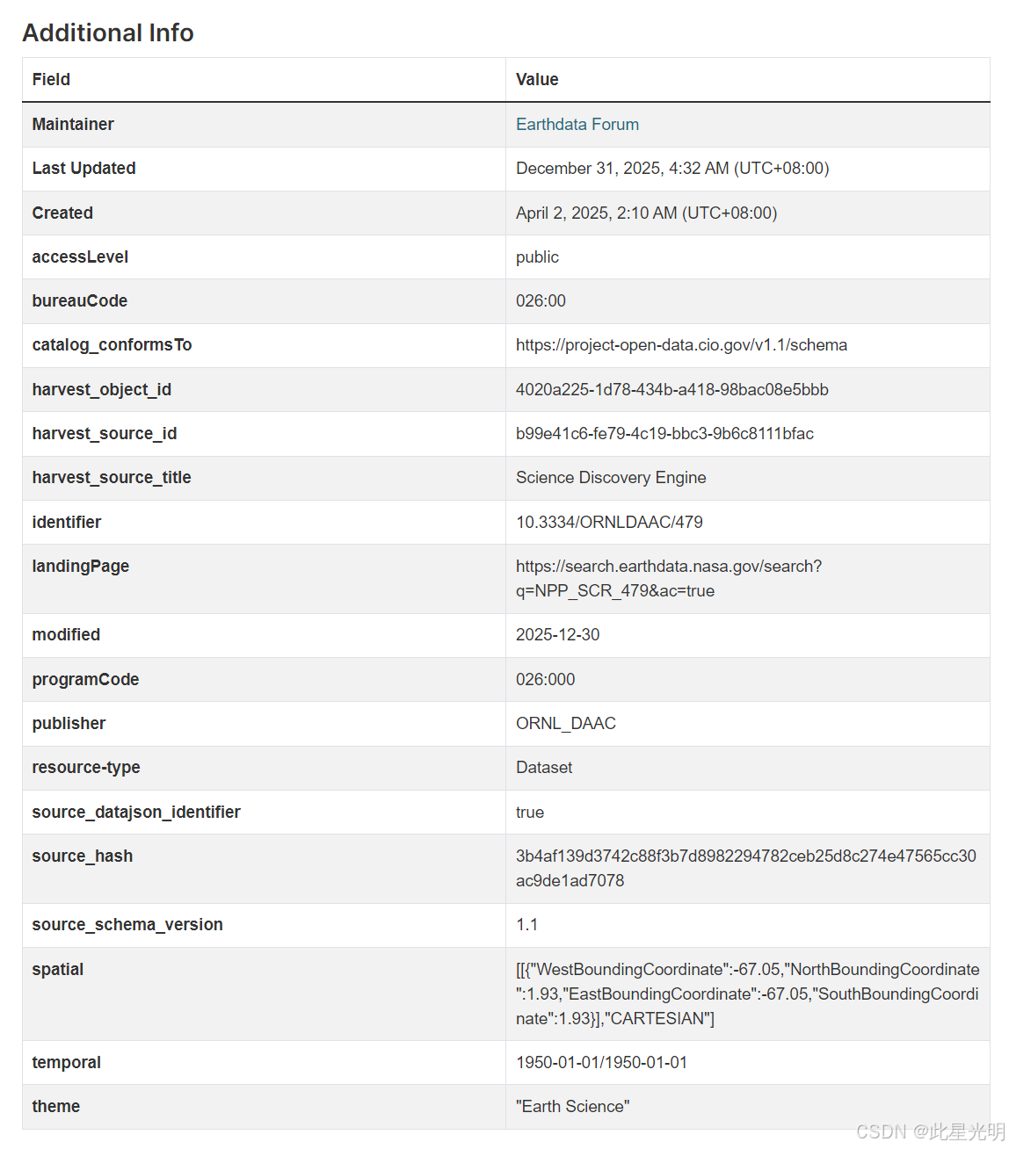Click the source_hash value text
Viewport: 1009px width, 1149px height.
(745, 868)
